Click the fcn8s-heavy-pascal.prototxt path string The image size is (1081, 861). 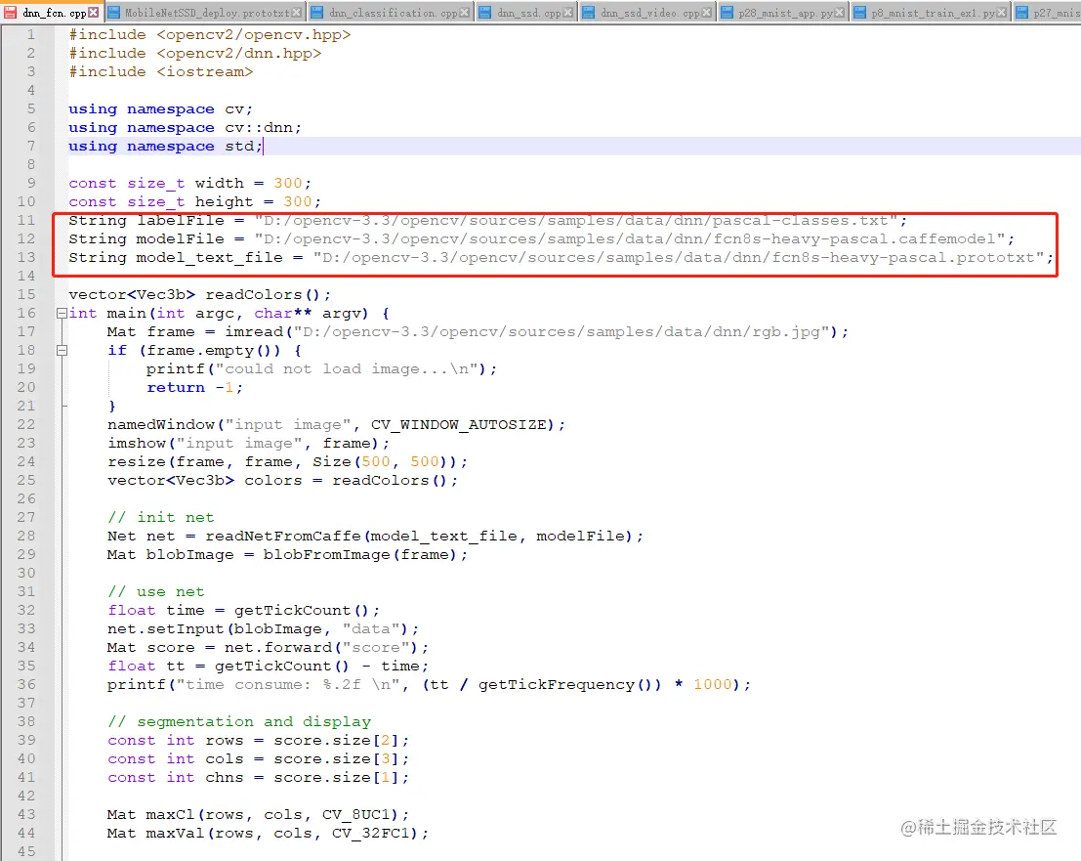click(x=679, y=258)
